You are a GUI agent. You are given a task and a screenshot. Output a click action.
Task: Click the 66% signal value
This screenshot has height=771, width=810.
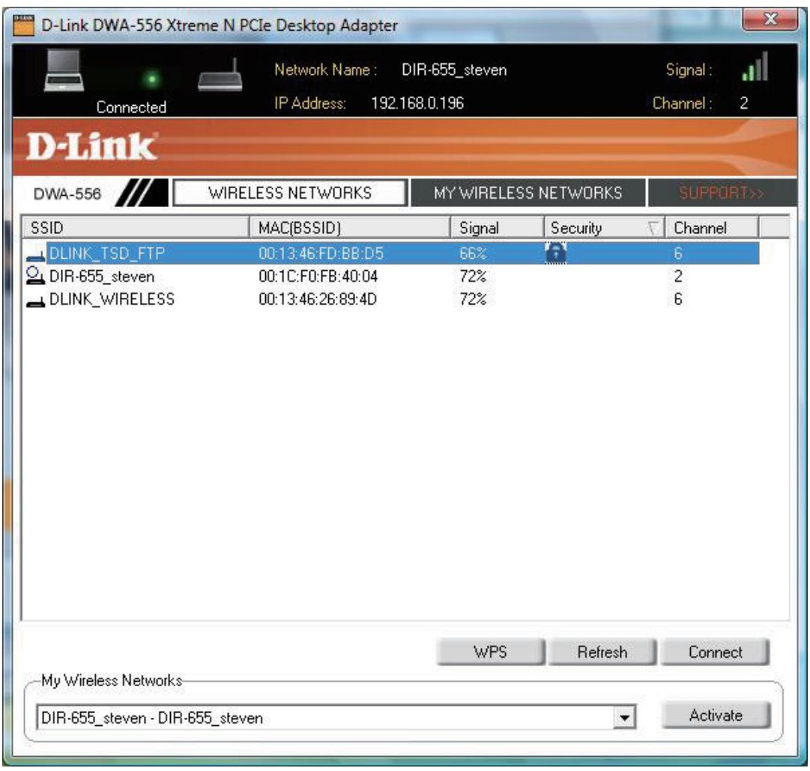point(473,253)
